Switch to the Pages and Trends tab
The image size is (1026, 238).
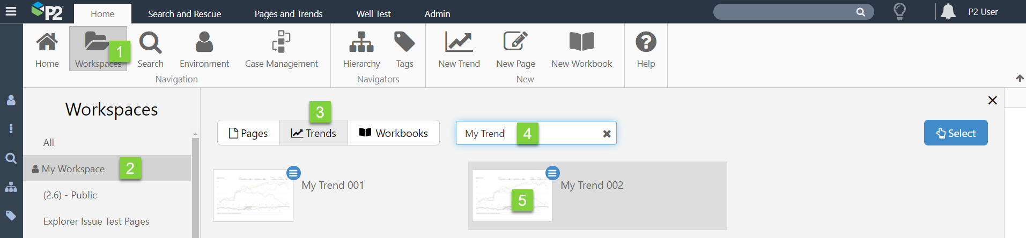pos(289,14)
